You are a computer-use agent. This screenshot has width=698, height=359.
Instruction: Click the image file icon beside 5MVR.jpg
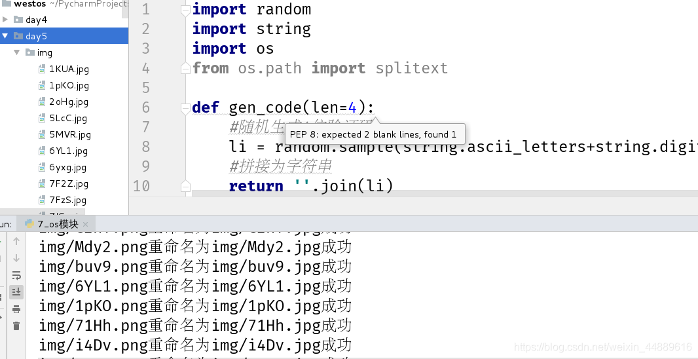tap(42, 134)
